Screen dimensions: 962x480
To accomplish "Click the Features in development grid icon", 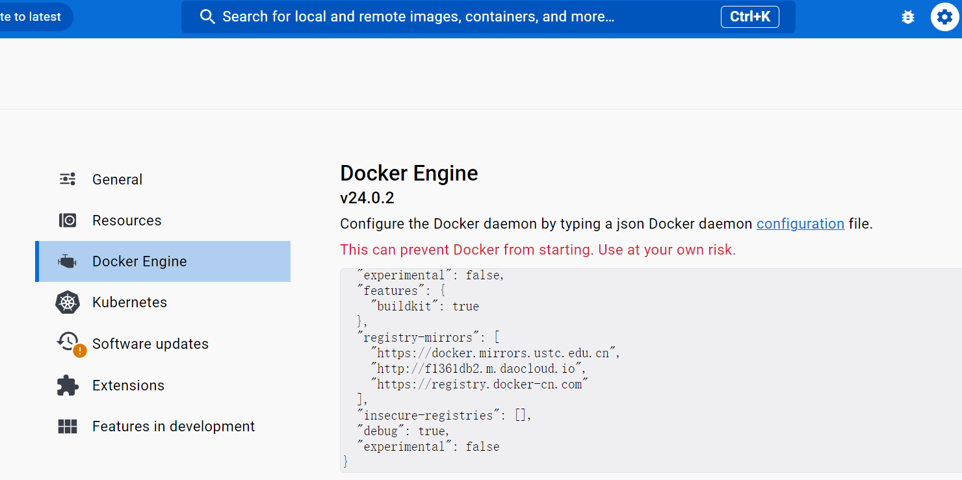I will (x=68, y=426).
